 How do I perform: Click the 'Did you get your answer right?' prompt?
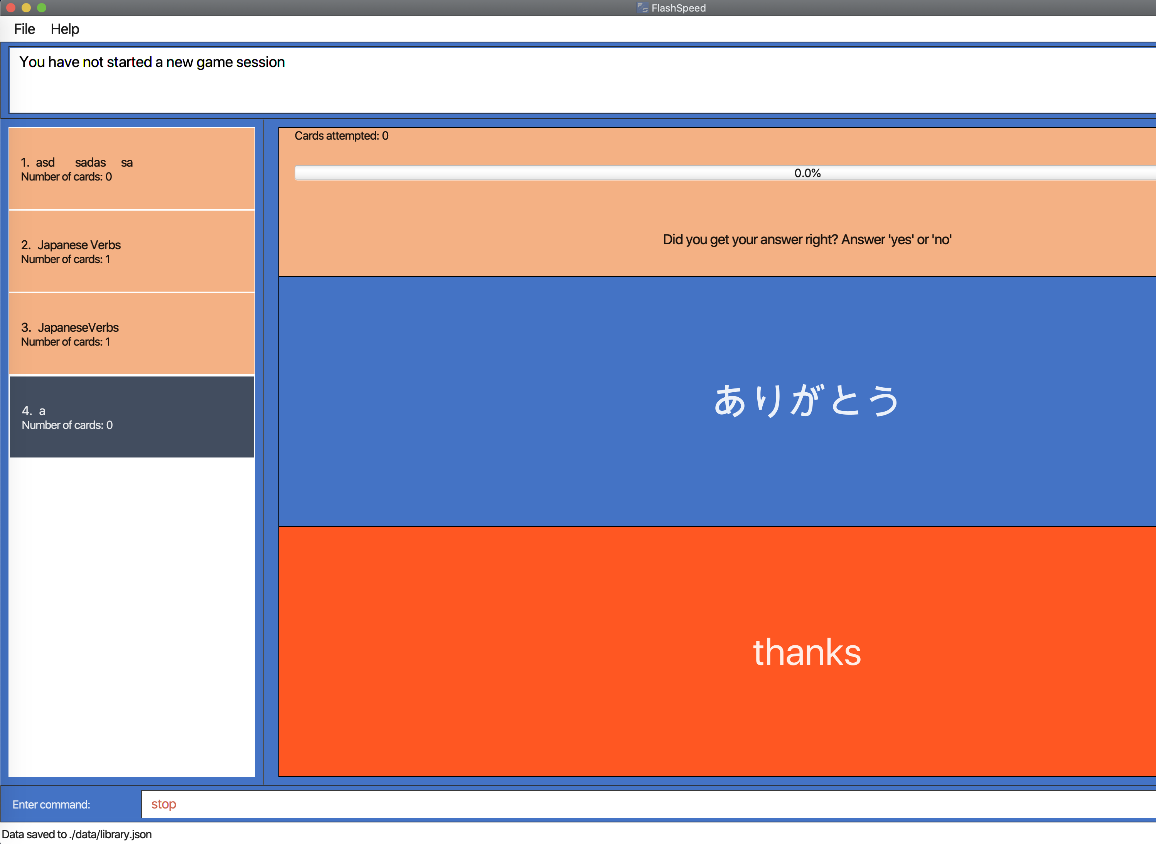807,240
